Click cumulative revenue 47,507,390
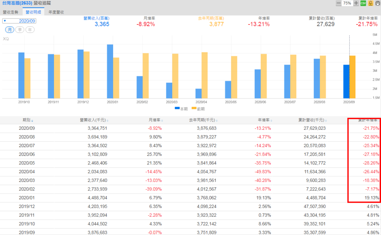This screenshot has height=235, width=381. 315,206
